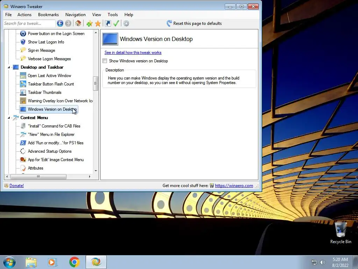Click in the Search for a tweak field
This screenshot has width=358, height=269.
click(29, 23)
